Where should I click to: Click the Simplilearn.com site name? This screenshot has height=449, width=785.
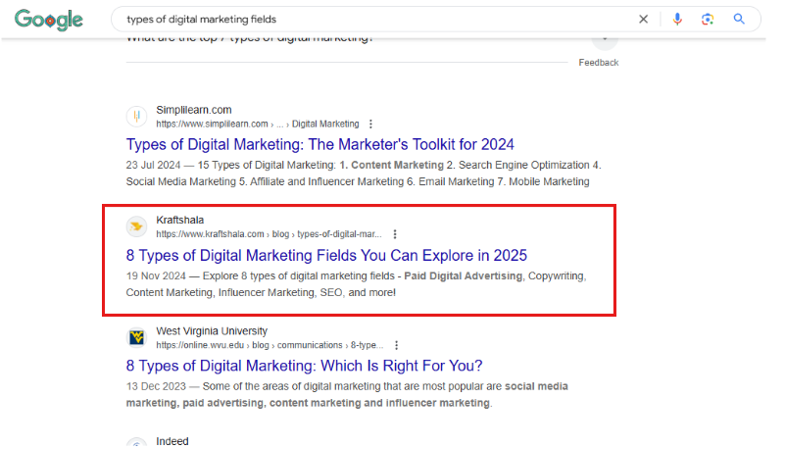(194, 110)
